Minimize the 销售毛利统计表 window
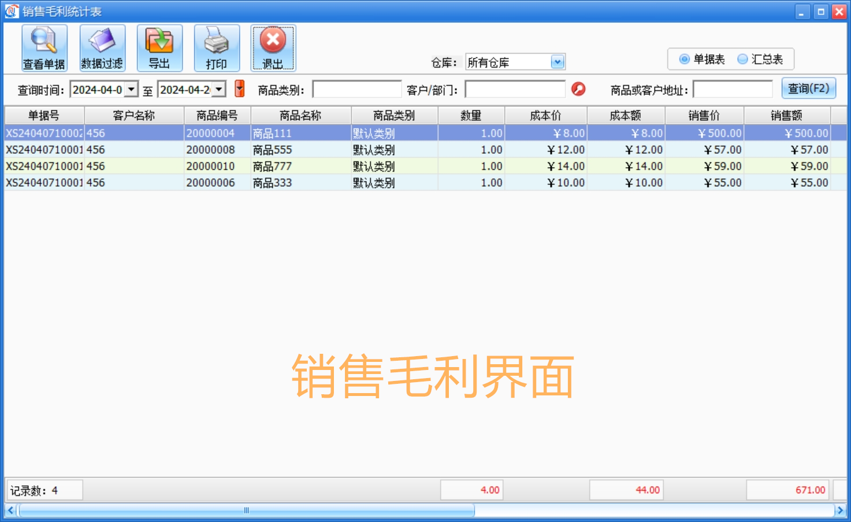This screenshot has width=851, height=522. point(802,12)
